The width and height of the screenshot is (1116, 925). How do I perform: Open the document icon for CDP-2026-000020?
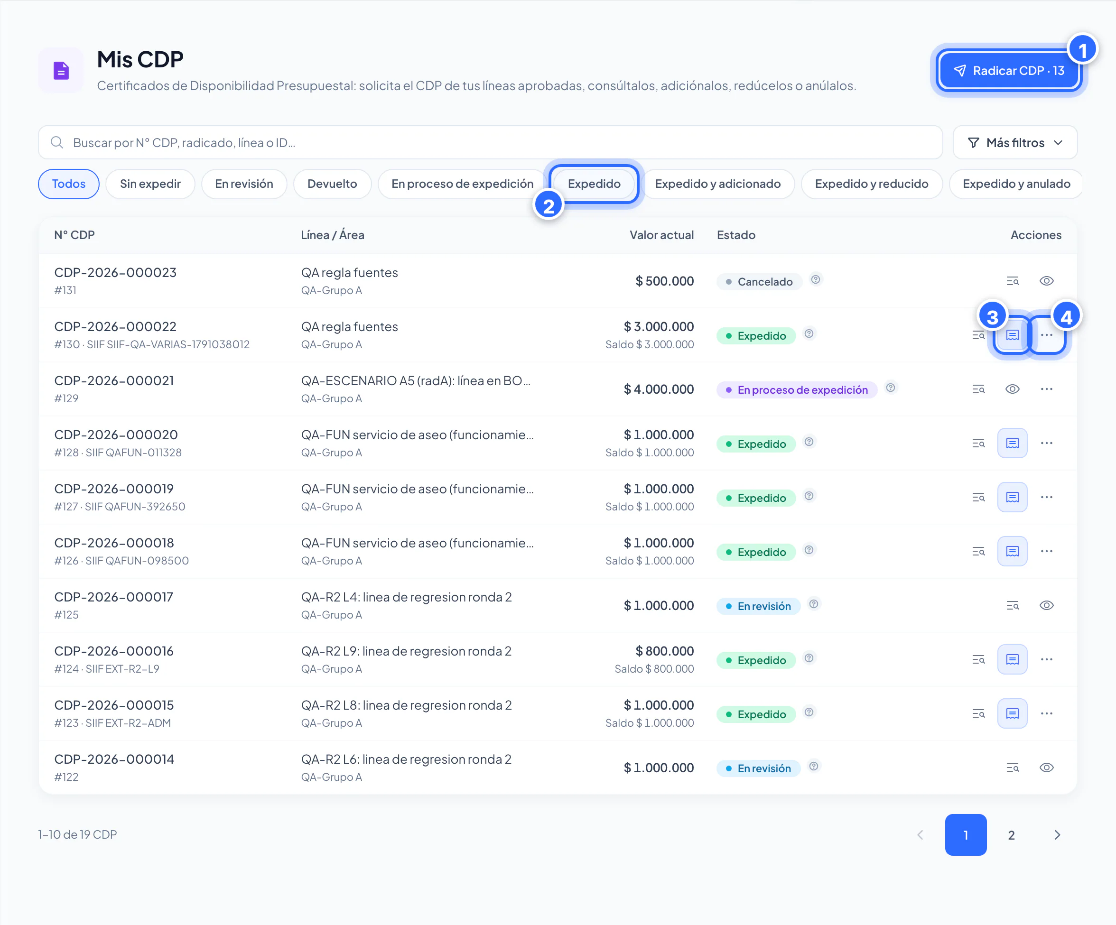tap(1013, 443)
